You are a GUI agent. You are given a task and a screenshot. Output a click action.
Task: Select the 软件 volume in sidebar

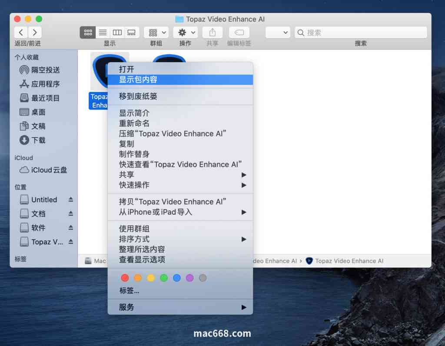[x=33, y=228]
